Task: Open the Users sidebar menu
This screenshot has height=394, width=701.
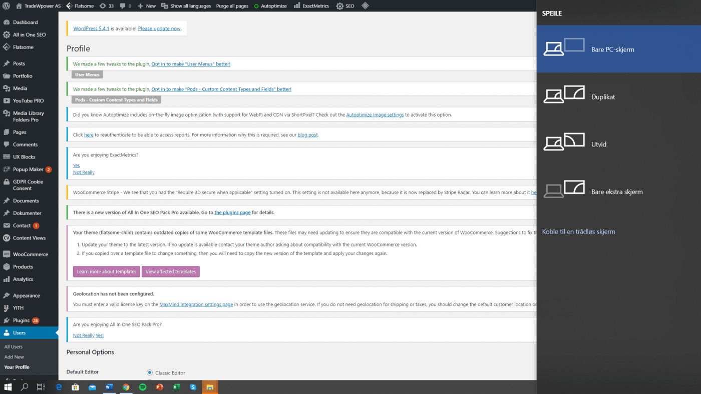Action: [29, 333]
